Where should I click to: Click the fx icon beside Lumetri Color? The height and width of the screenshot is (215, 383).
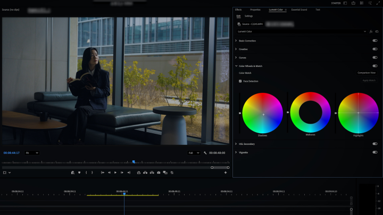coord(371,31)
